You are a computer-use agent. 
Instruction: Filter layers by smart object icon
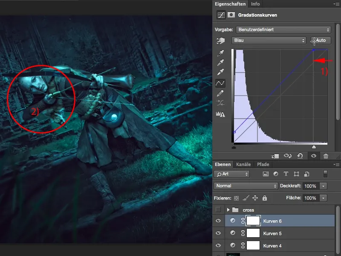point(306,174)
